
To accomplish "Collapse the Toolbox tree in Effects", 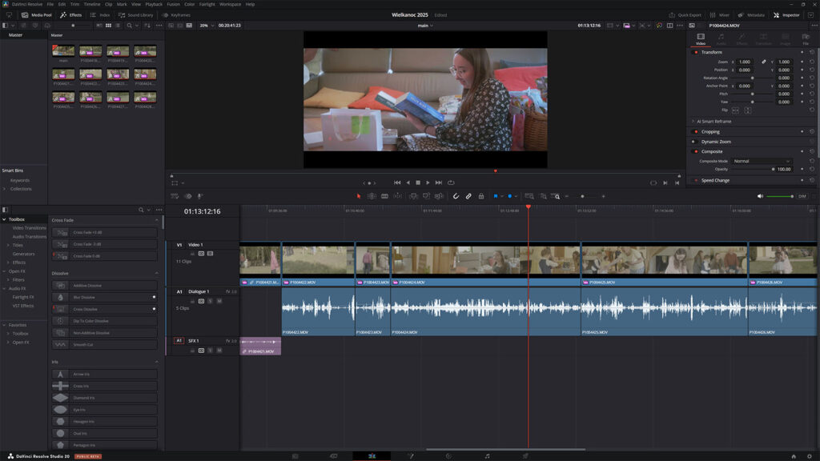I will pyautogui.click(x=4, y=219).
